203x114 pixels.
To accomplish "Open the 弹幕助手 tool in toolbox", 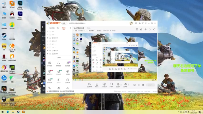I will click(x=49, y=64).
